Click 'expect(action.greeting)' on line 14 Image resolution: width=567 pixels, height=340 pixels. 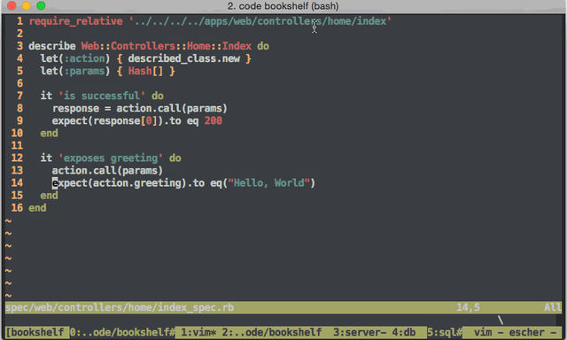coord(120,183)
